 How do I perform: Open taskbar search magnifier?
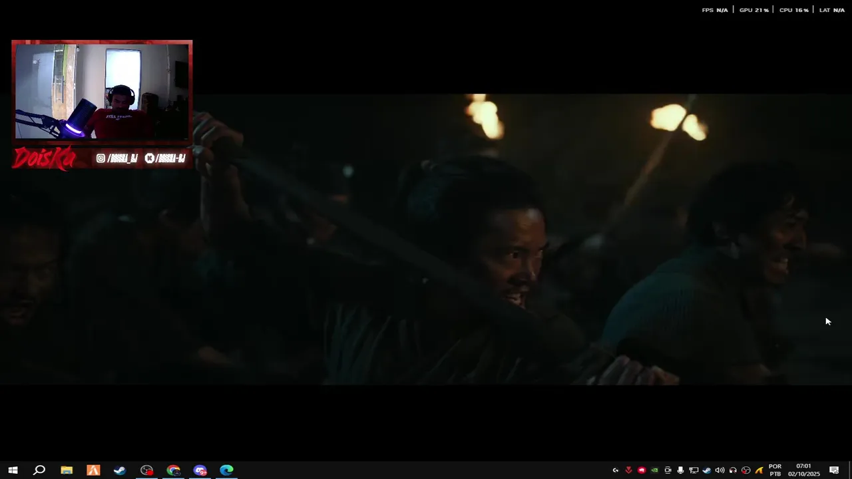coord(39,470)
